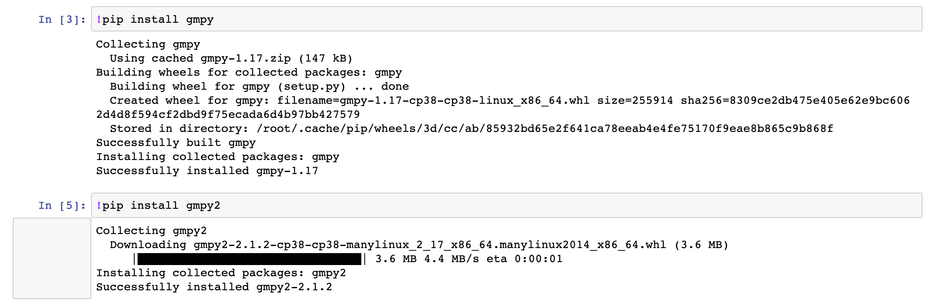The image size is (937, 301).
Task: Select the In [5] cell prompt
Action: (x=62, y=205)
